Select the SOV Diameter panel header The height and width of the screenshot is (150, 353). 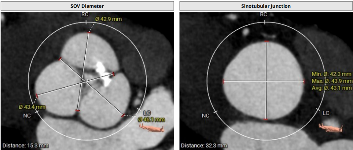87,6
